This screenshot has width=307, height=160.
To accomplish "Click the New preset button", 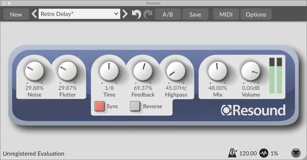I will pos(16,14).
